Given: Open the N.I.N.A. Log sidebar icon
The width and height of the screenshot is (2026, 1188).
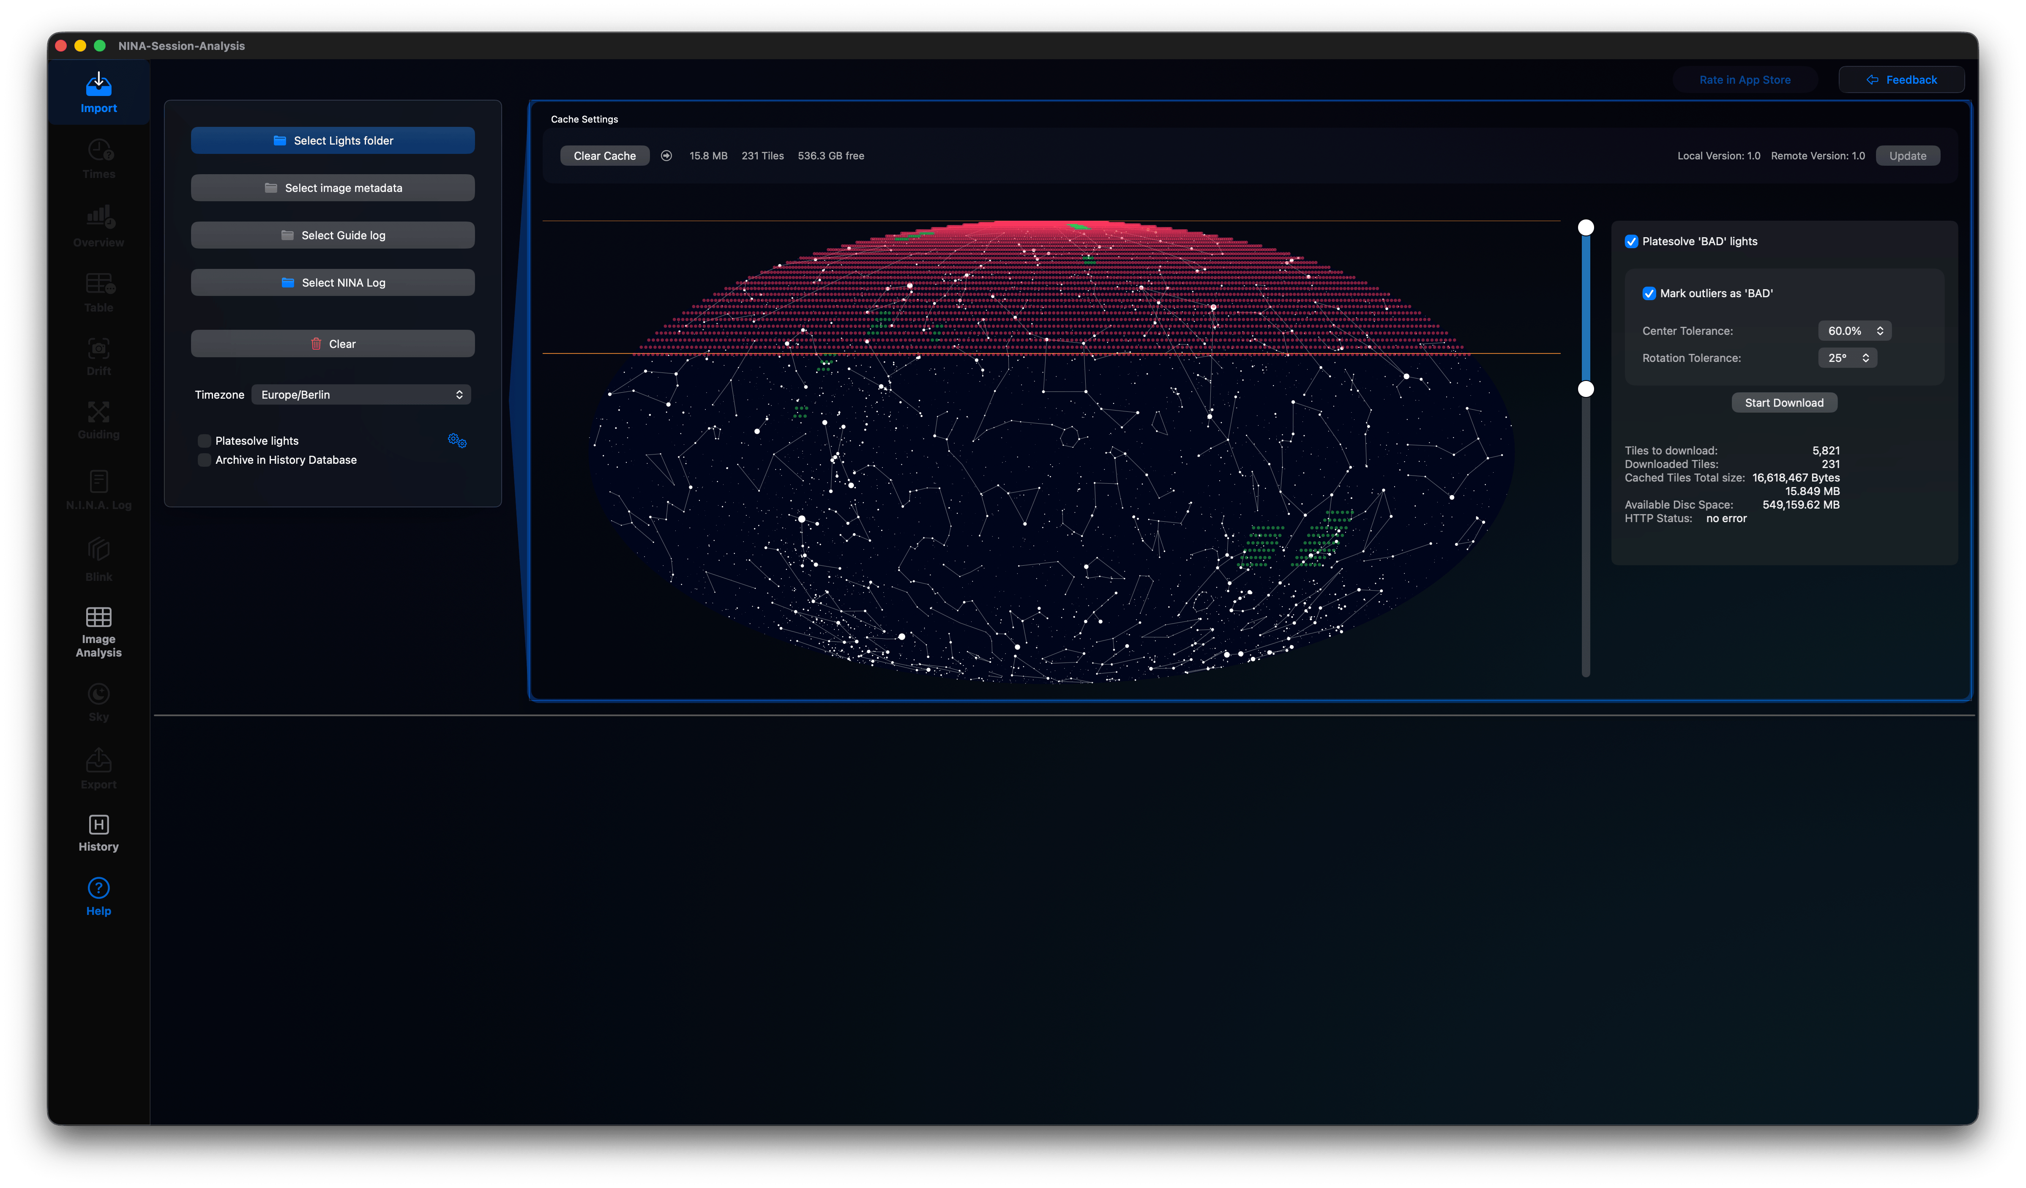Looking at the screenshot, I should tap(99, 481).
